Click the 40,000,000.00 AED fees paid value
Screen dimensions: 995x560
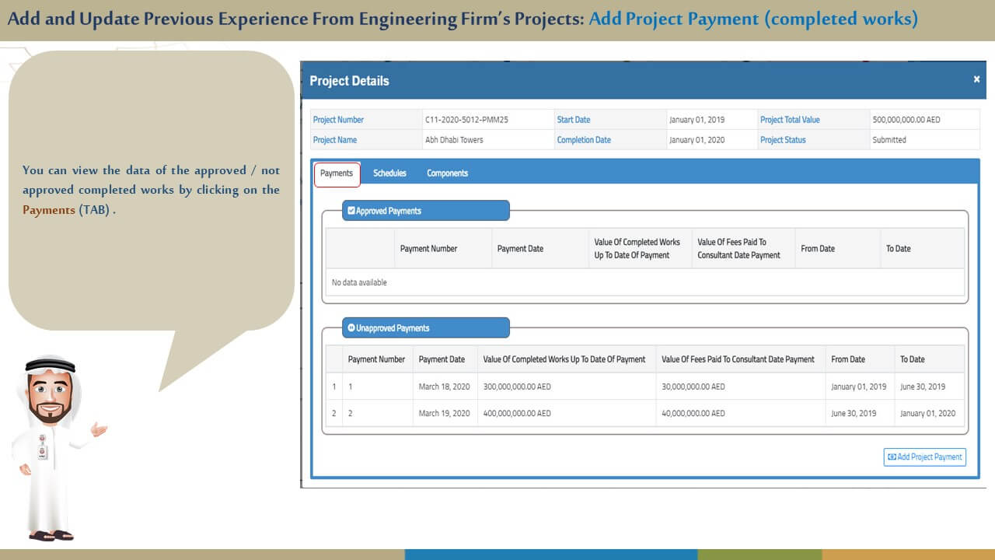[693, 413]
